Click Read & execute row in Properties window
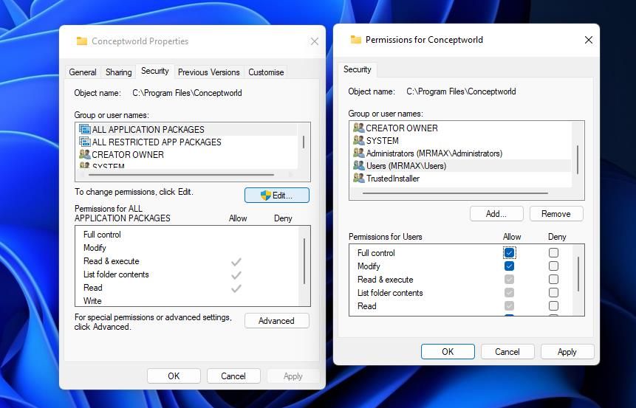 coord(188,261)
